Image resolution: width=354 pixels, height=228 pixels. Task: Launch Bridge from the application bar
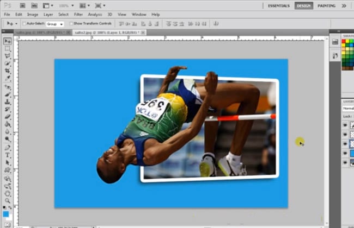[x=22, y=5]
